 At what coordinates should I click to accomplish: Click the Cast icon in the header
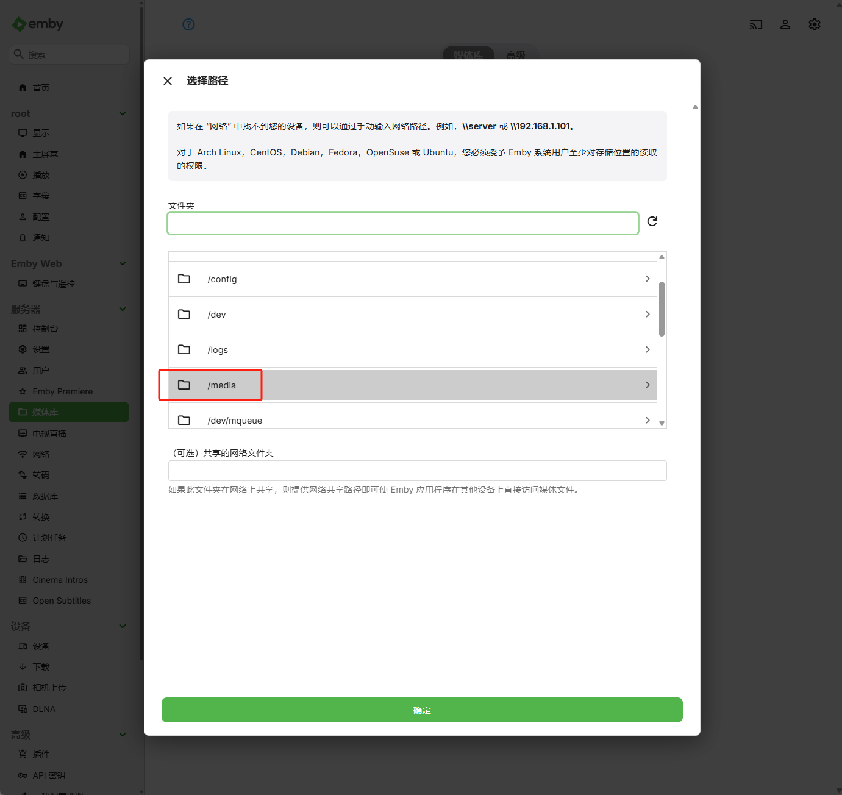click(756, 24)
